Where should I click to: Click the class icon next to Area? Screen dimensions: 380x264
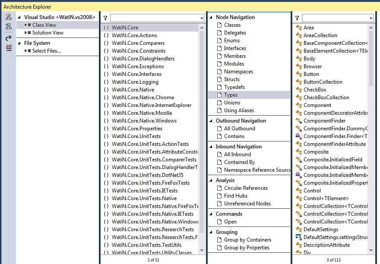click(x=299, y=28)
